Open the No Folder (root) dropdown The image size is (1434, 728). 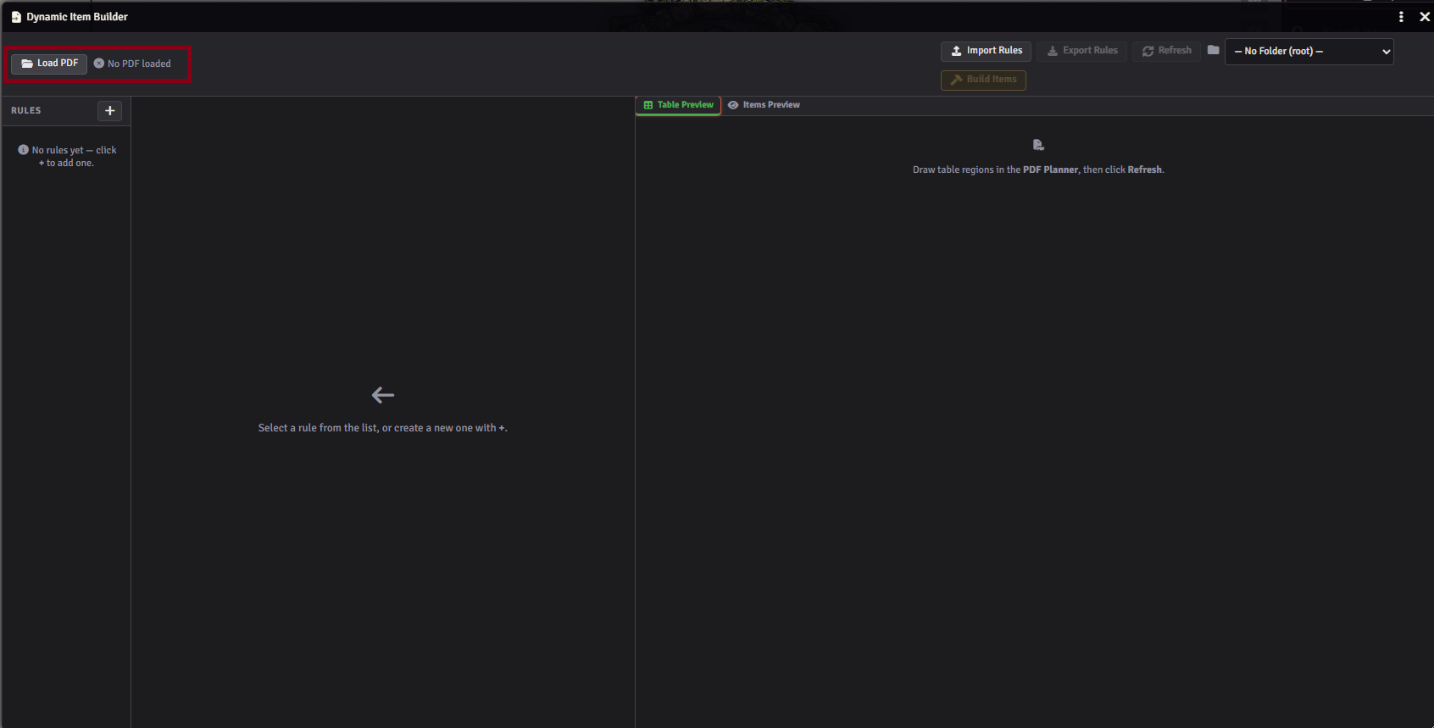pos(1309,52)
